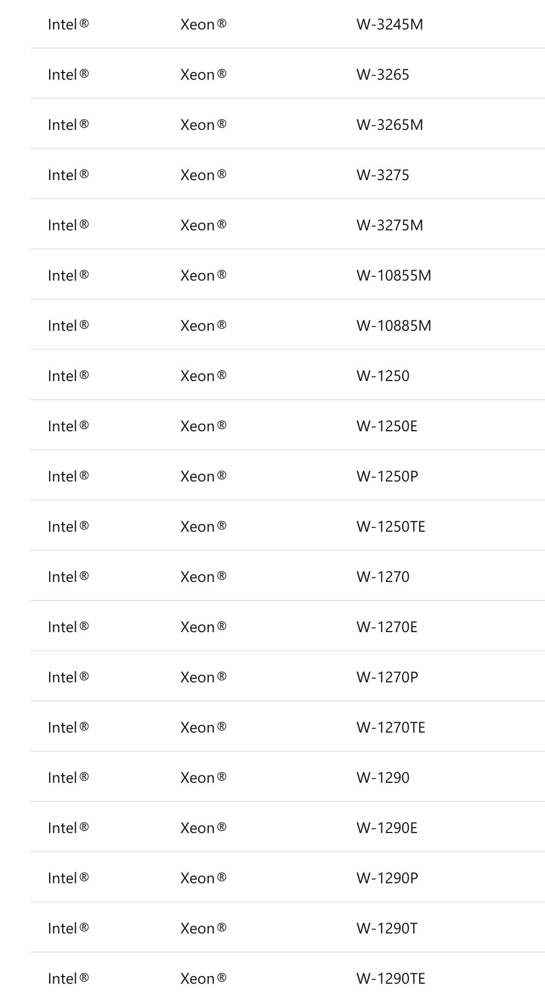Screen dimensions: 545x999
Task: Select the W-1270 model cell
Action: 383,577
